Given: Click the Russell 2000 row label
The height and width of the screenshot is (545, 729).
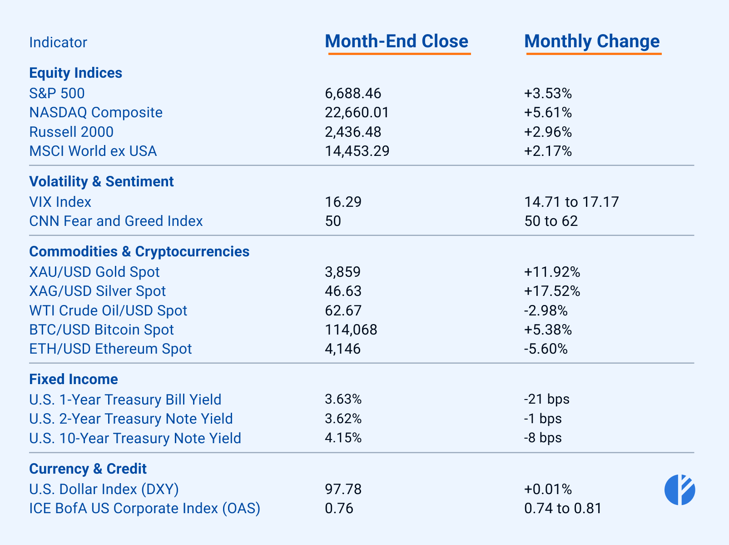Looking at the screenshot, I should pos(71,132).
